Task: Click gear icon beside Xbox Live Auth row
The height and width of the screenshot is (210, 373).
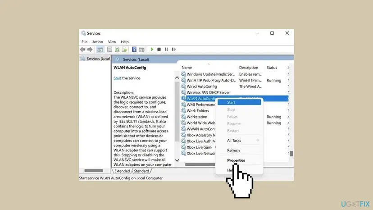Action: 183,141
